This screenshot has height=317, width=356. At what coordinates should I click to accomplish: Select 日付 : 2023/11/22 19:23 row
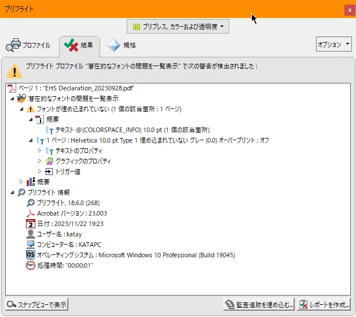(70, 224)
